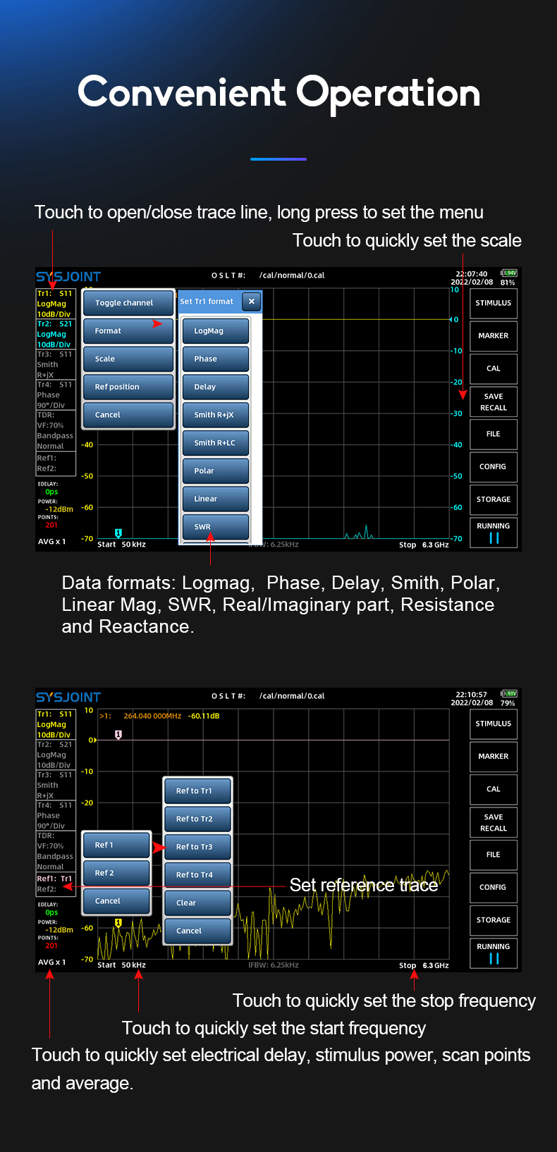
Task: Open the Scale option in trace menu
Action: pyautogui.click(x=128, y=359)
